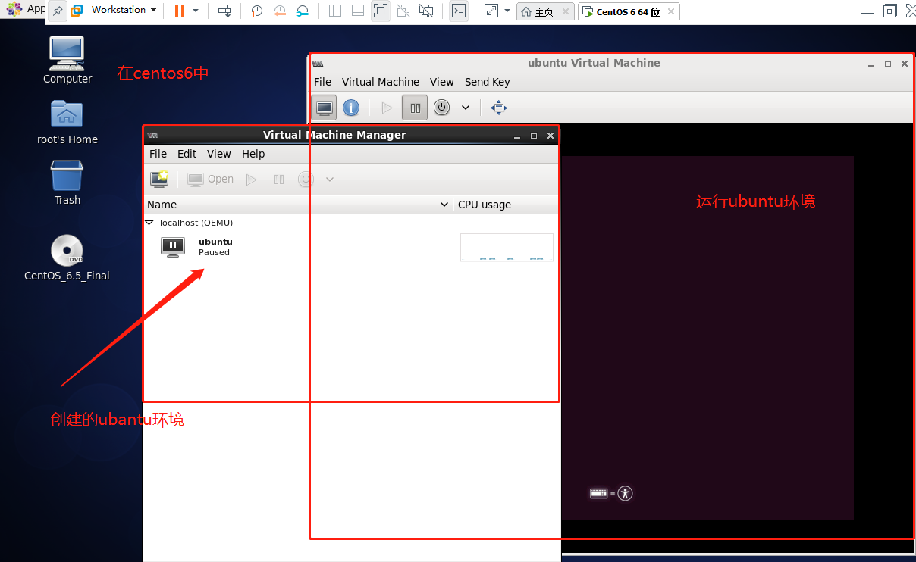Open Send Key menu in ubuntu window
The image size is (916, 562).
(488, 82)
